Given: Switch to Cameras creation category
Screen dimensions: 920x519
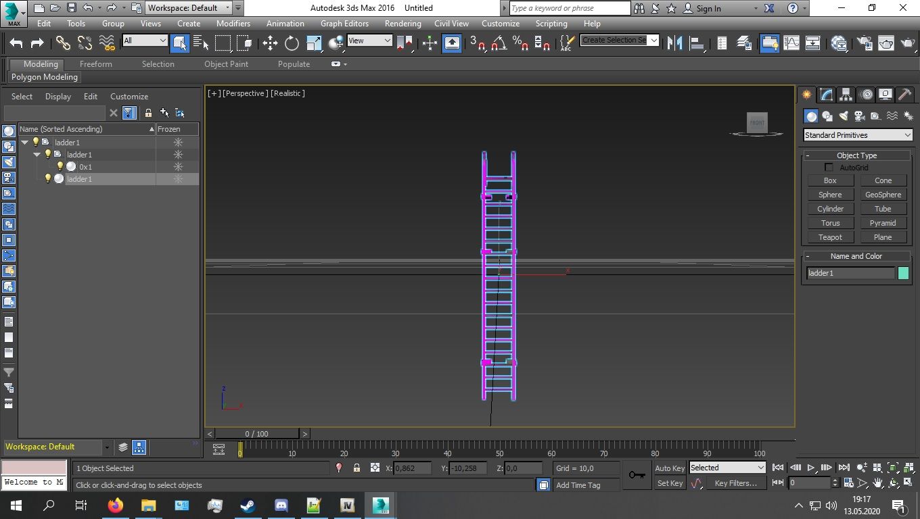Looking at the screenshot, I should click(x=859, y=116).
